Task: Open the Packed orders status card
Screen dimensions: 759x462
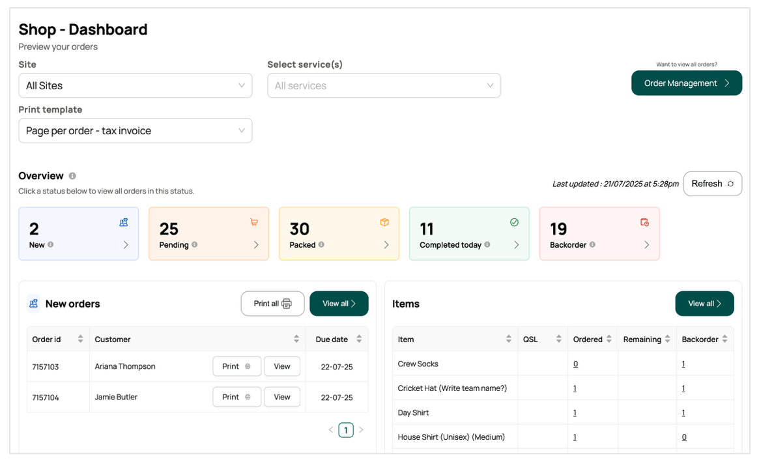Action: [339, 234]
